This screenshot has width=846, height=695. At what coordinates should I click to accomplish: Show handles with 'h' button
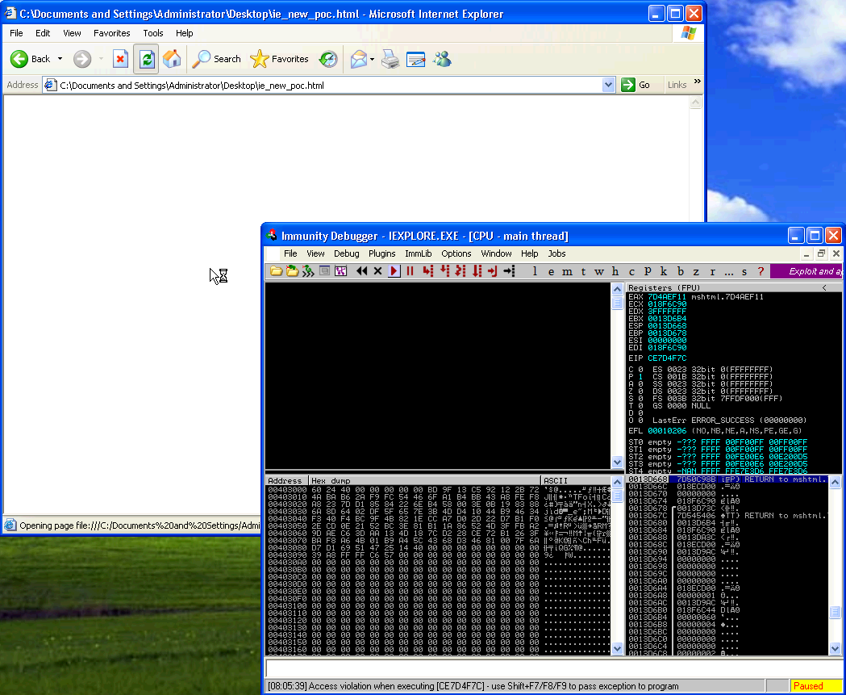point(615,271)
